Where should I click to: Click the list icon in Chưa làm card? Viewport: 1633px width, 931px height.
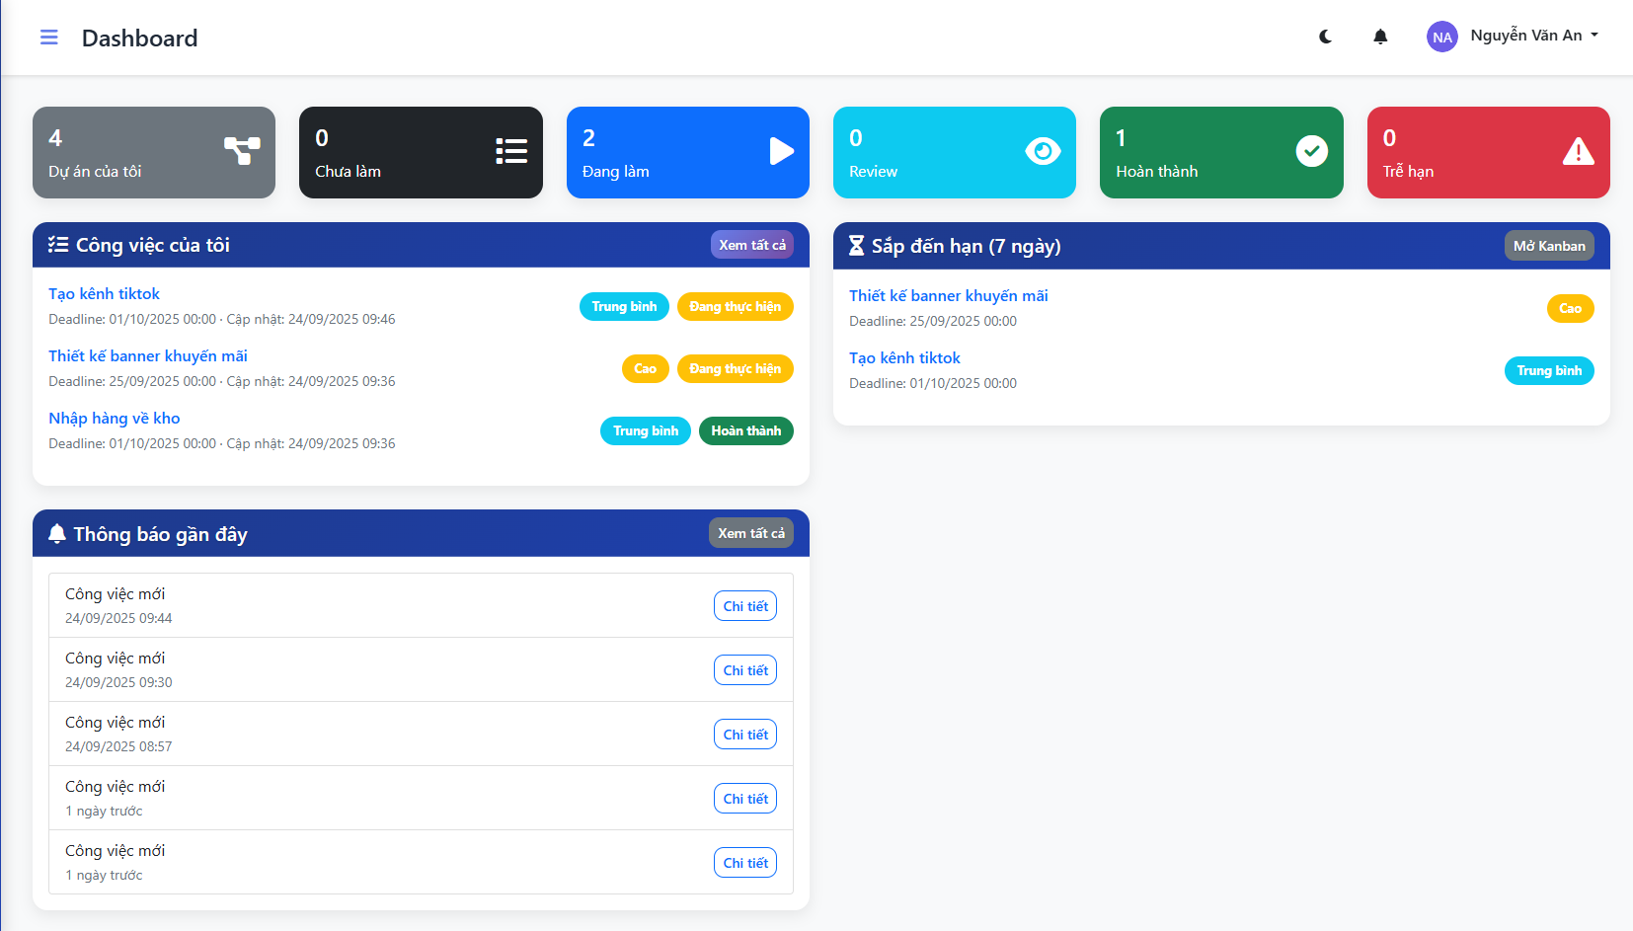click(511, 151)
